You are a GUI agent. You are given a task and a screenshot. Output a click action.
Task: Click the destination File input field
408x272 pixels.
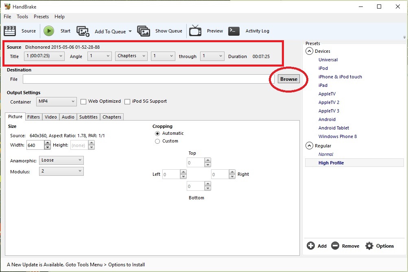pyautogui.click(x=148, y=79)
